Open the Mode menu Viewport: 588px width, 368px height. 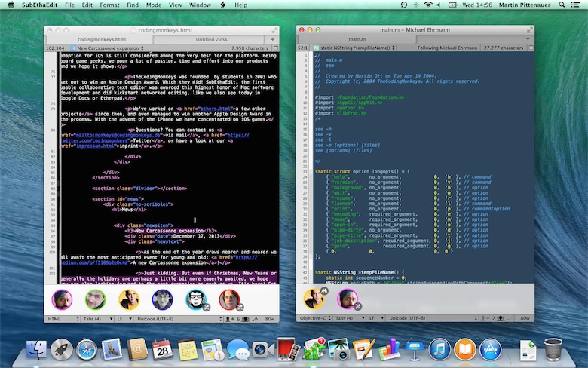pyautogui.click(x=154, y=5)
